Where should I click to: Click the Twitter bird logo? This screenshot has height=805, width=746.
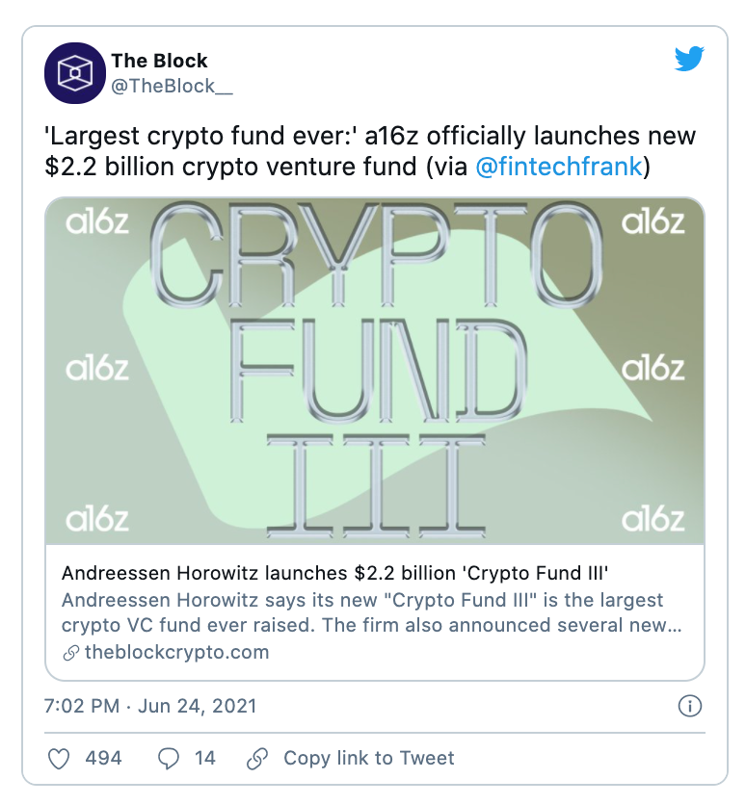point(688,59)
